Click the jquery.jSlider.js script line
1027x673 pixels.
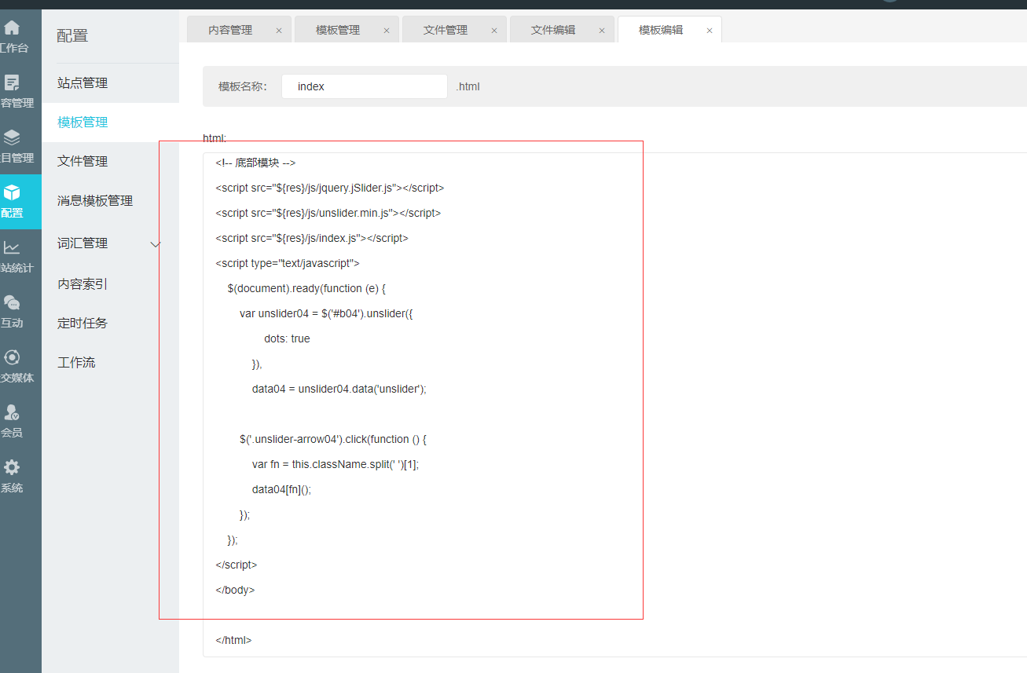(330, 188)
